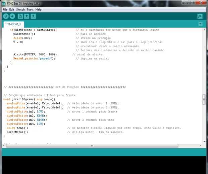Click the vertical scrollbar down arrow
This screenshot has width=208, height=174.
(x=204, y=141)
